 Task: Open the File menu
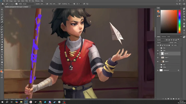(x=4, y=1)
